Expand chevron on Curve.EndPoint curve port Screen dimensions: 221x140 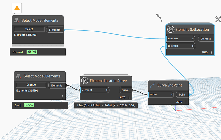click(x=171, y=94)
